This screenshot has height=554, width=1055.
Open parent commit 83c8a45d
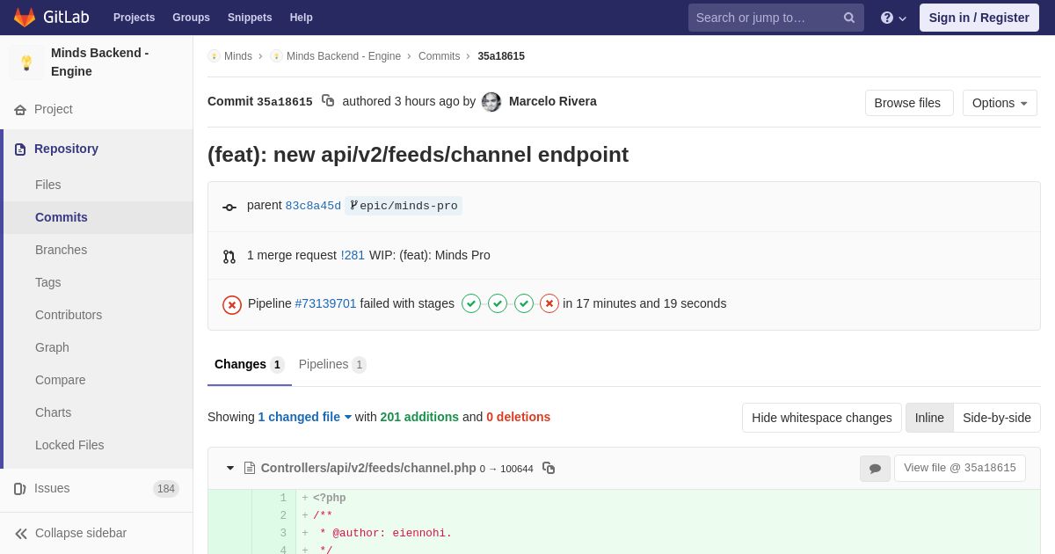pyautogui.click(x=313, y=206)
